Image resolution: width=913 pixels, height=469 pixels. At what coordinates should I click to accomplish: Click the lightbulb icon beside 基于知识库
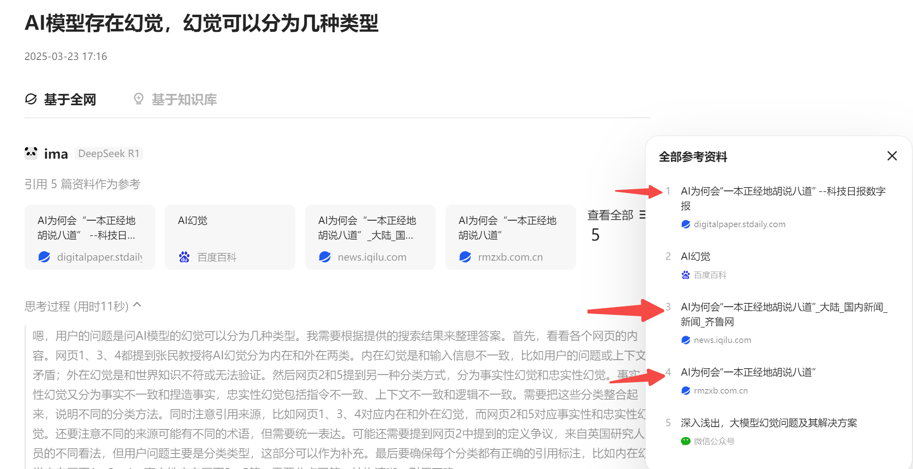pyautogui.click(x=139, y=99)
